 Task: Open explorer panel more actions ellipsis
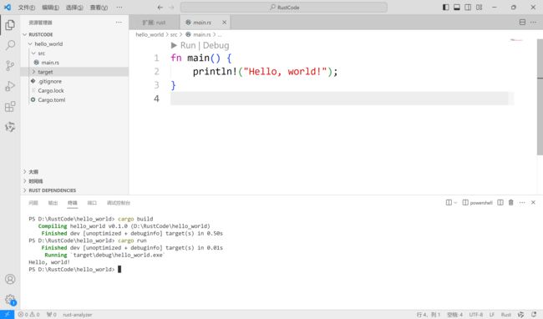pos(119,23)
